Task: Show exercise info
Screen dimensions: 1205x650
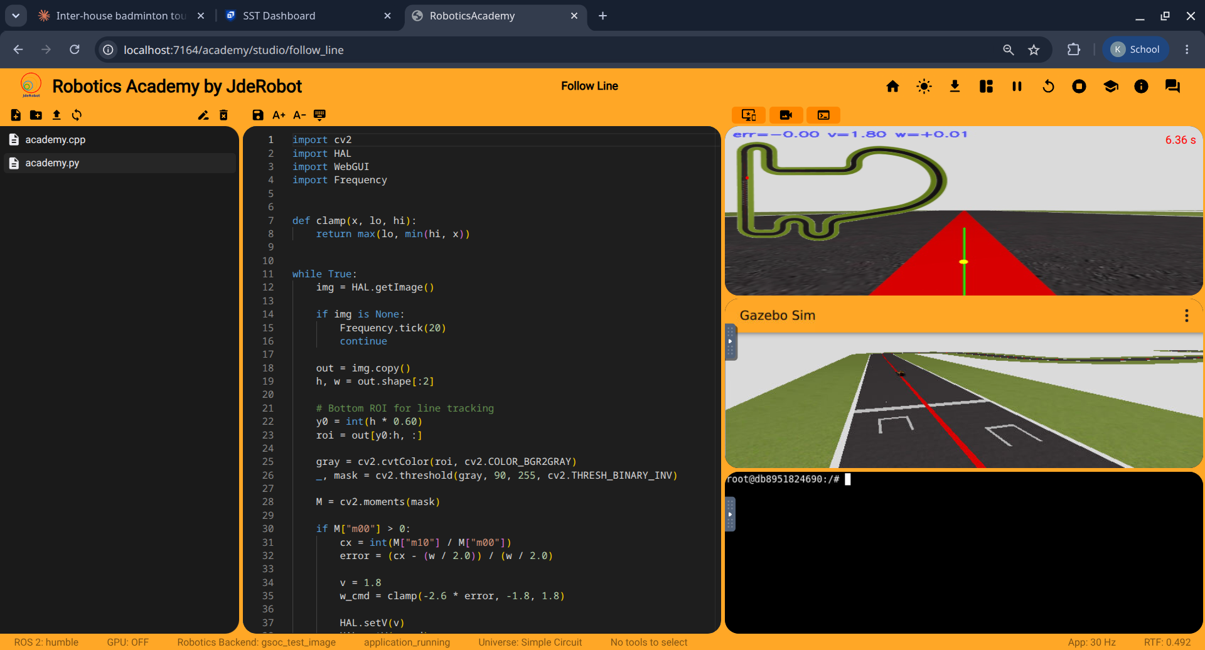Action: [x=1141, y=87]
